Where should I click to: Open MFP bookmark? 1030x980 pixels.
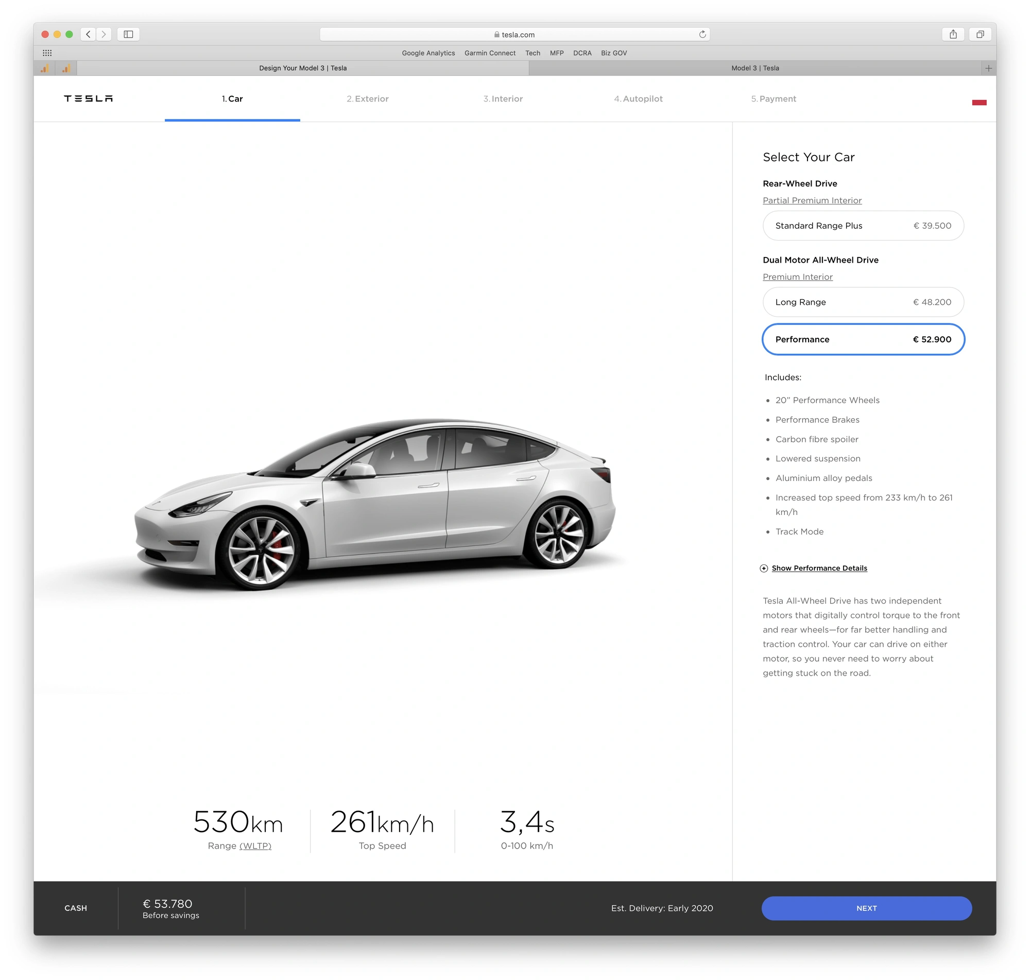(x=556, y=53)
